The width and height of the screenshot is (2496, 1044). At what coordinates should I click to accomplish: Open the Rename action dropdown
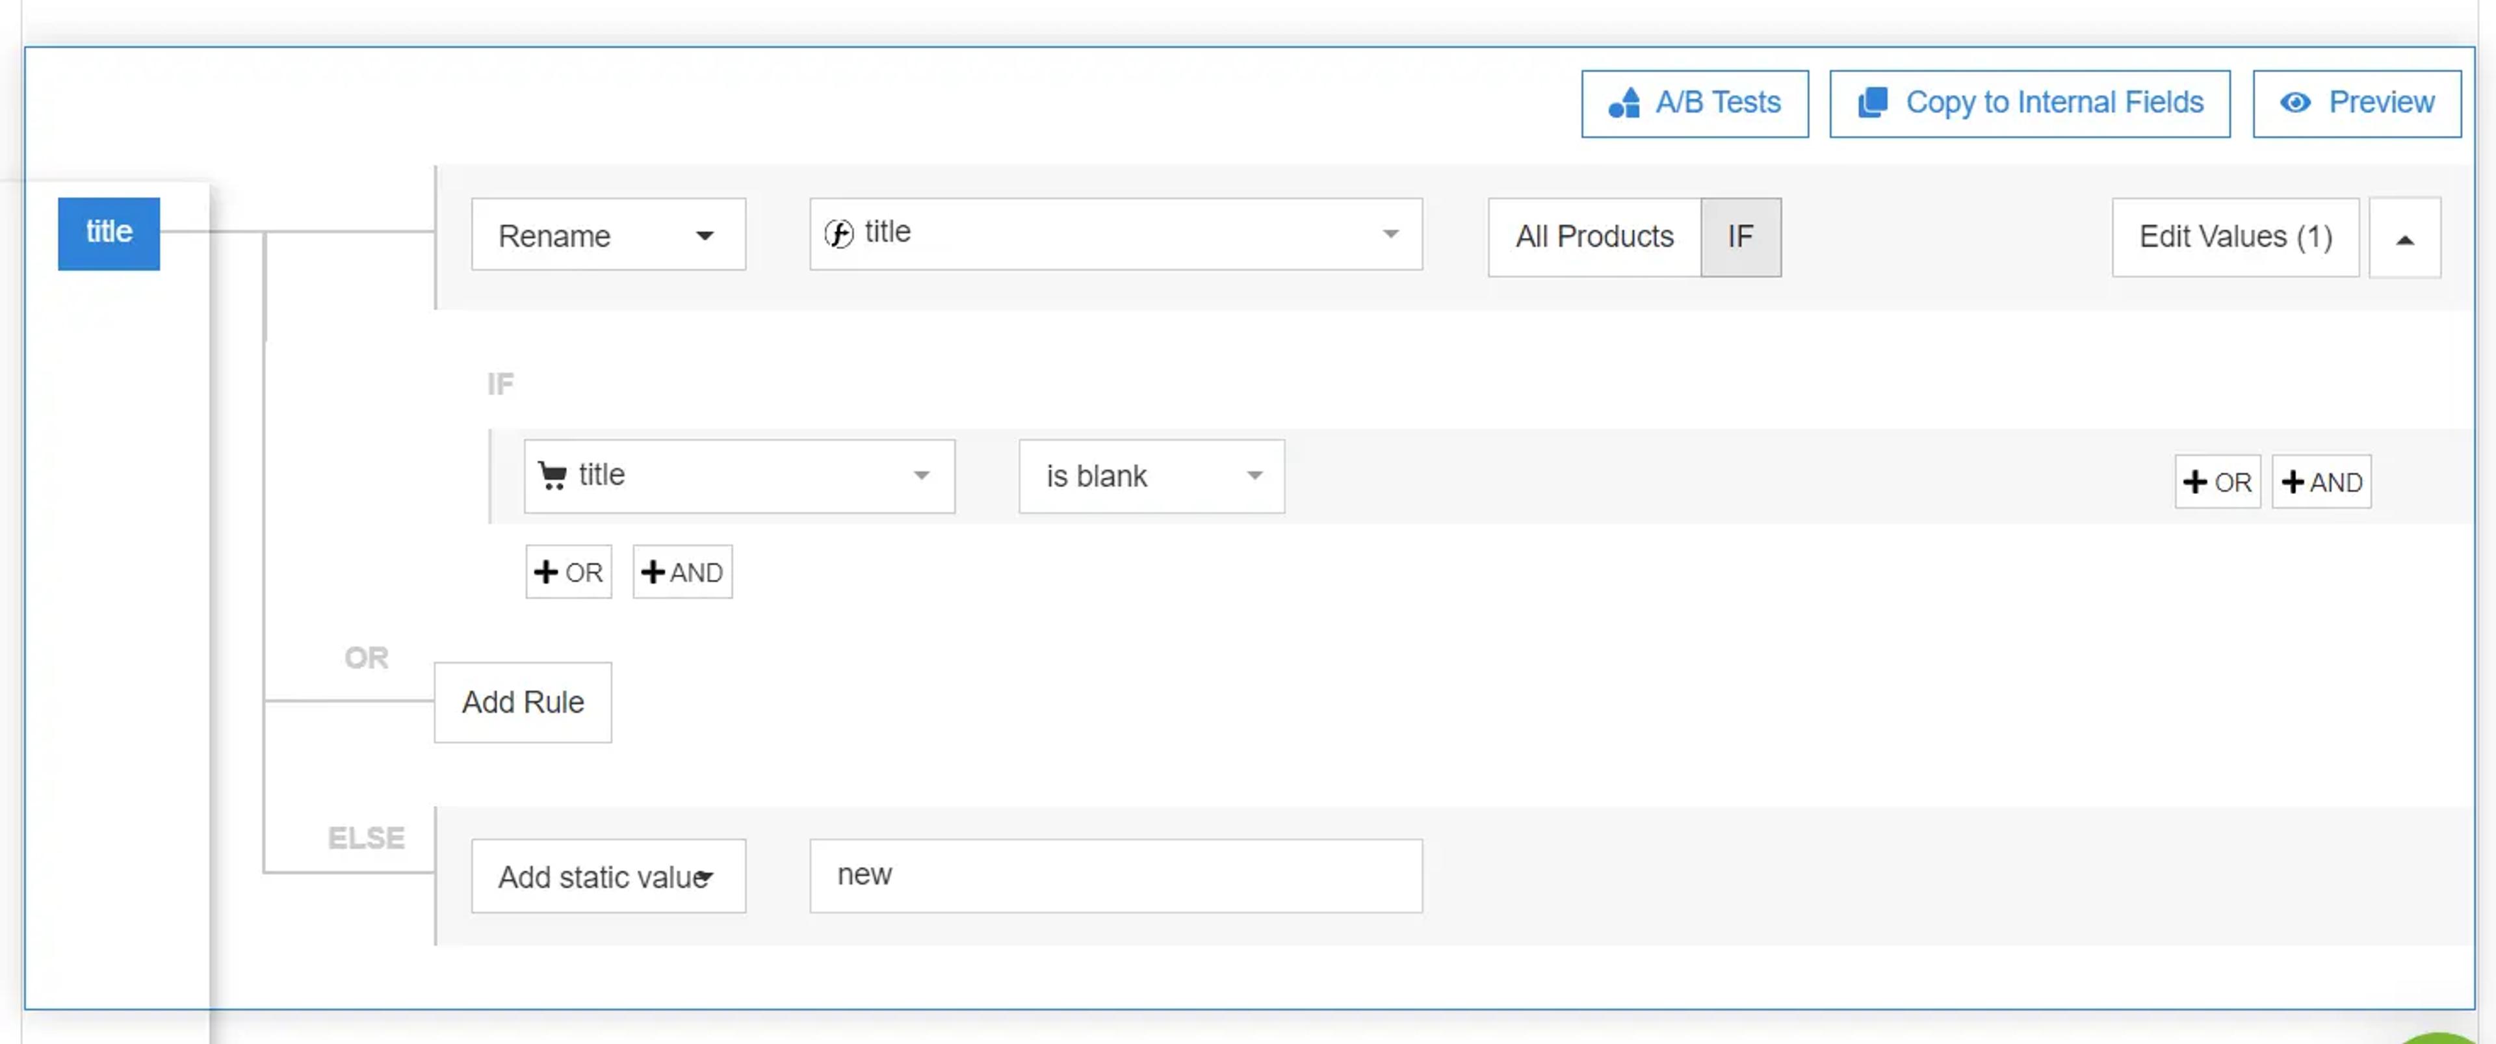(608, 235)
